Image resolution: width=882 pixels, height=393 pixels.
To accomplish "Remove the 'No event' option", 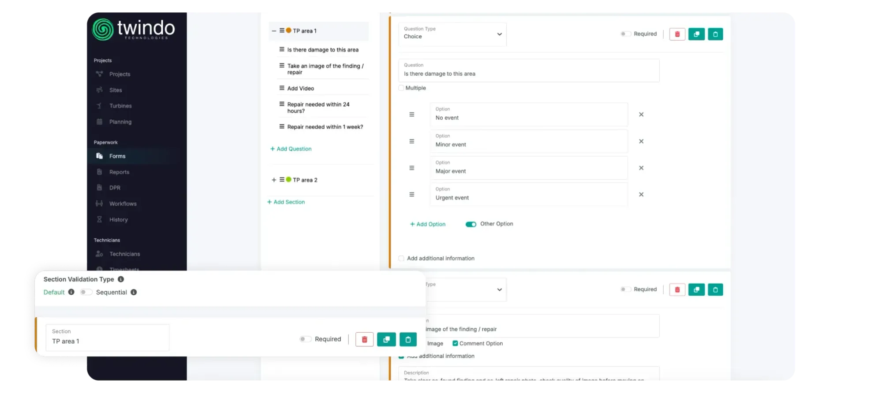I will tap(641, 115).
